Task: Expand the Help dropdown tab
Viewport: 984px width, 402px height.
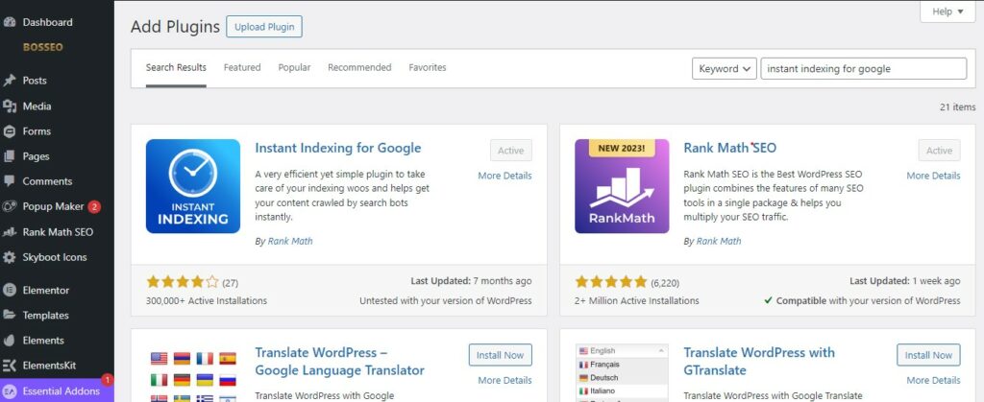Action: tap(947, 12)
